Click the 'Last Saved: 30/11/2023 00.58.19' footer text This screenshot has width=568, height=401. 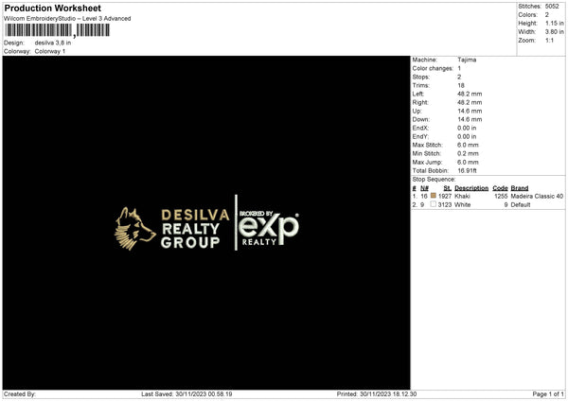[x=186, y=394]
